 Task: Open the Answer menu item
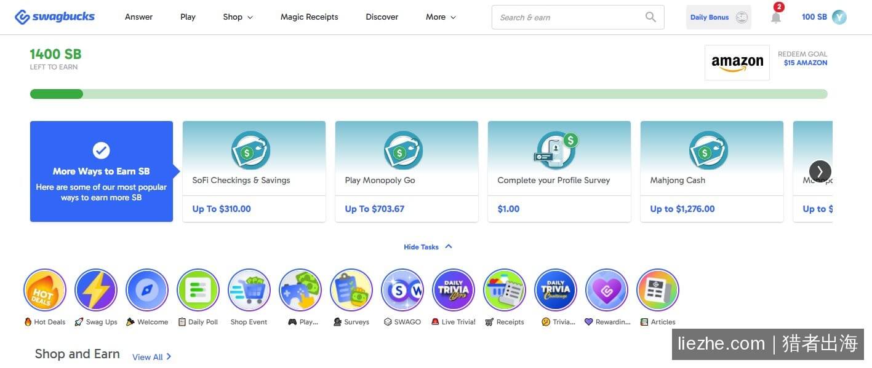138,17
